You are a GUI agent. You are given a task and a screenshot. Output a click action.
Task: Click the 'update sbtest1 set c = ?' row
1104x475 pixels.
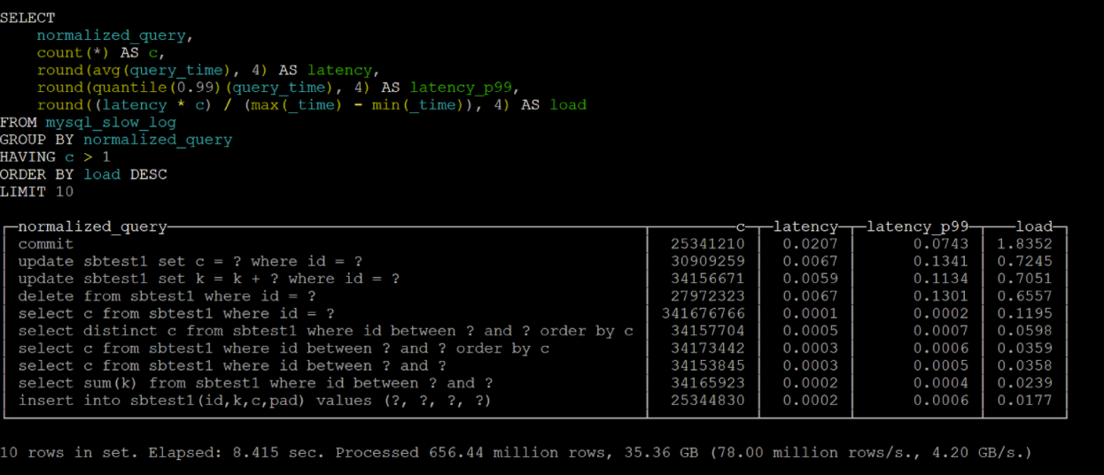(x=190, y=262)
